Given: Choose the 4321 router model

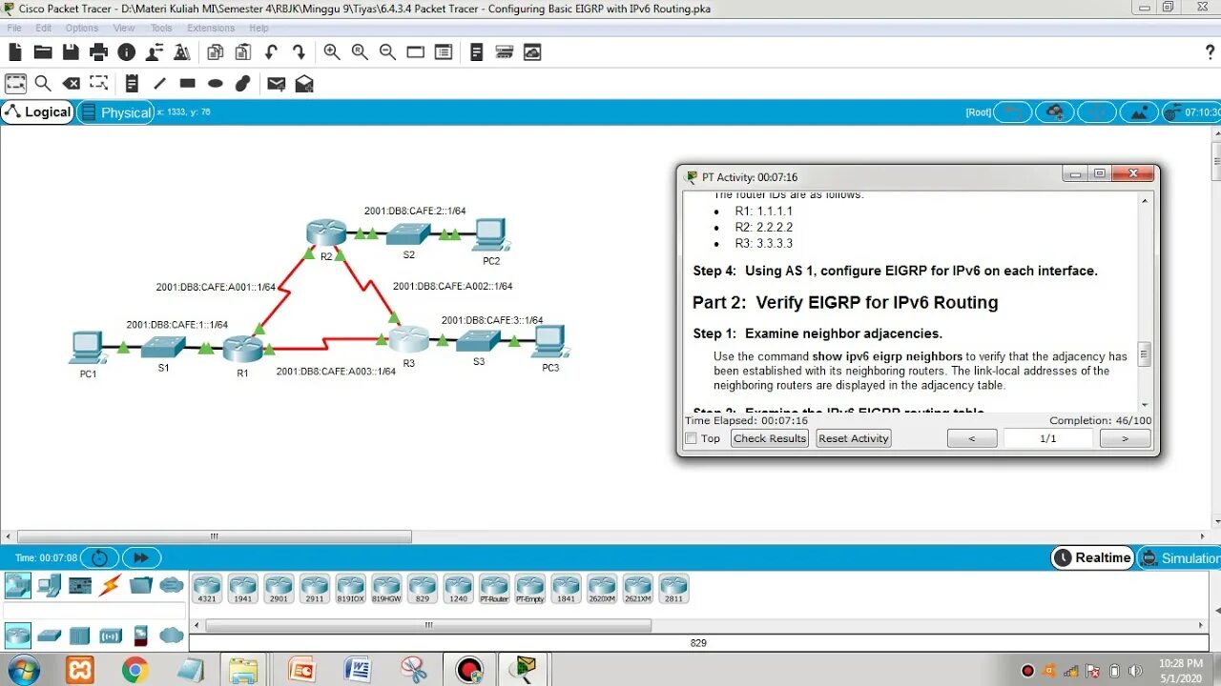Looking at the screenshot, I should pos(207,589).
